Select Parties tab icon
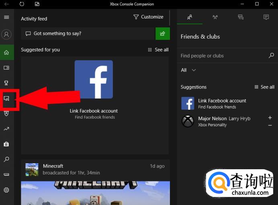 pyautogui.click(x=215, y=17)
